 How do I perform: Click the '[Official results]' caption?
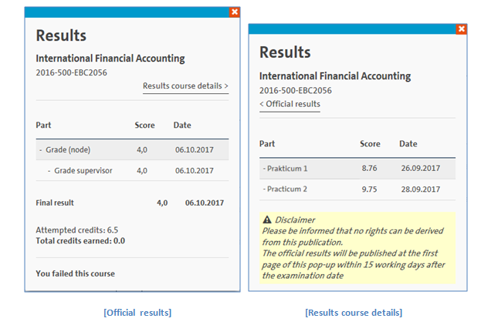click(x=137, y=313)
